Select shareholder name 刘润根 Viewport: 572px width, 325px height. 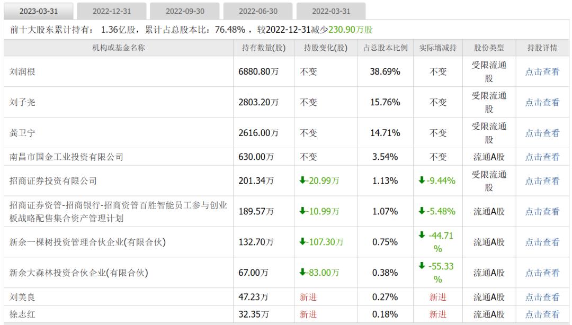point(22,72)
